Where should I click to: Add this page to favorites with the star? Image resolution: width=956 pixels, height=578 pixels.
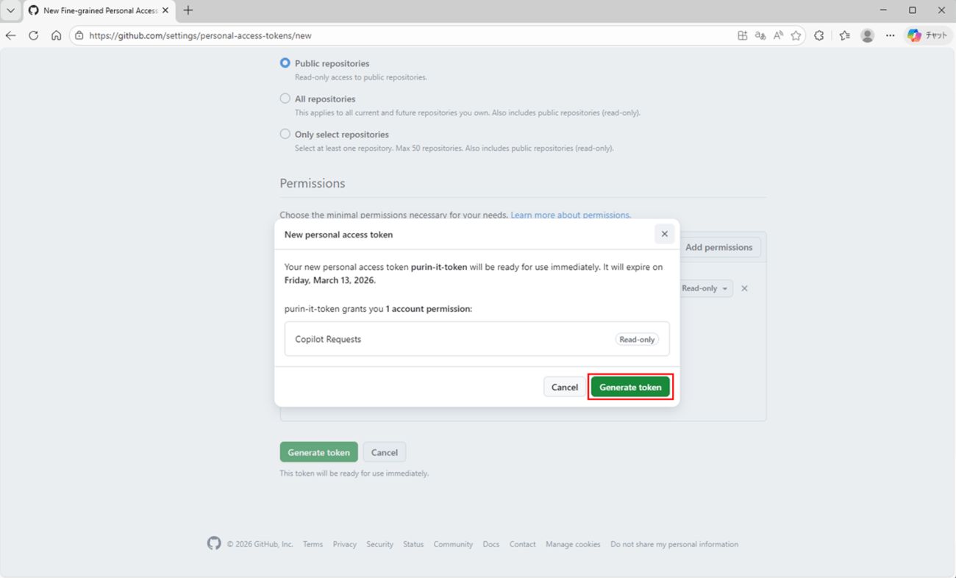(796, 35)
